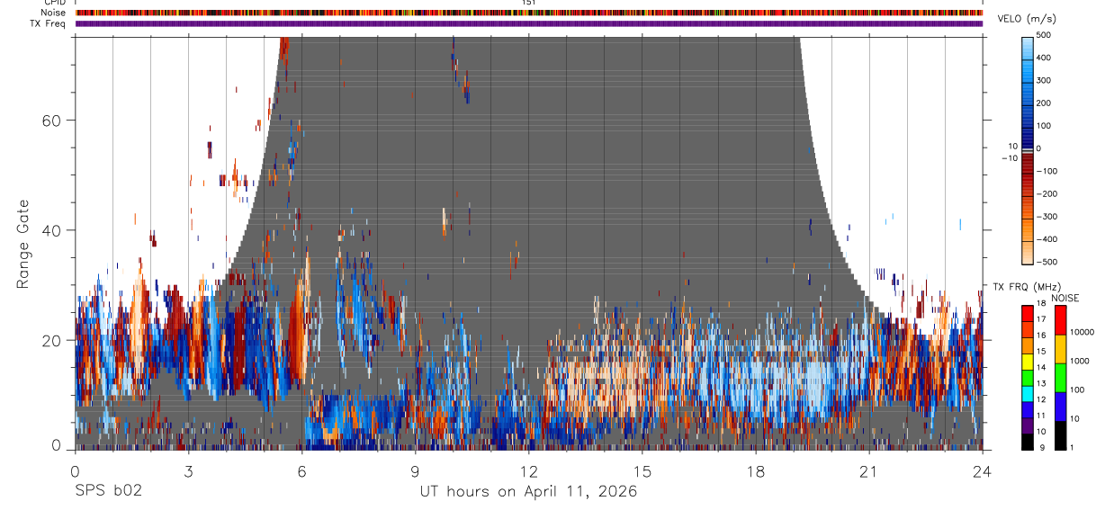Click the cyan 12 MHz swatch in TX FRQ legend
This screenshot has height=510, width=1105.
click(x=1028, y=393)
